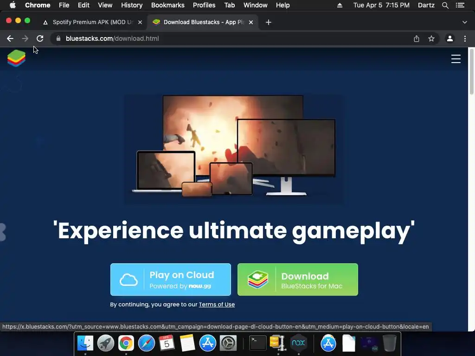Open App Store next to Notes in Dock
This screenshot has width=475, height=356.
[x=207, y=343]
